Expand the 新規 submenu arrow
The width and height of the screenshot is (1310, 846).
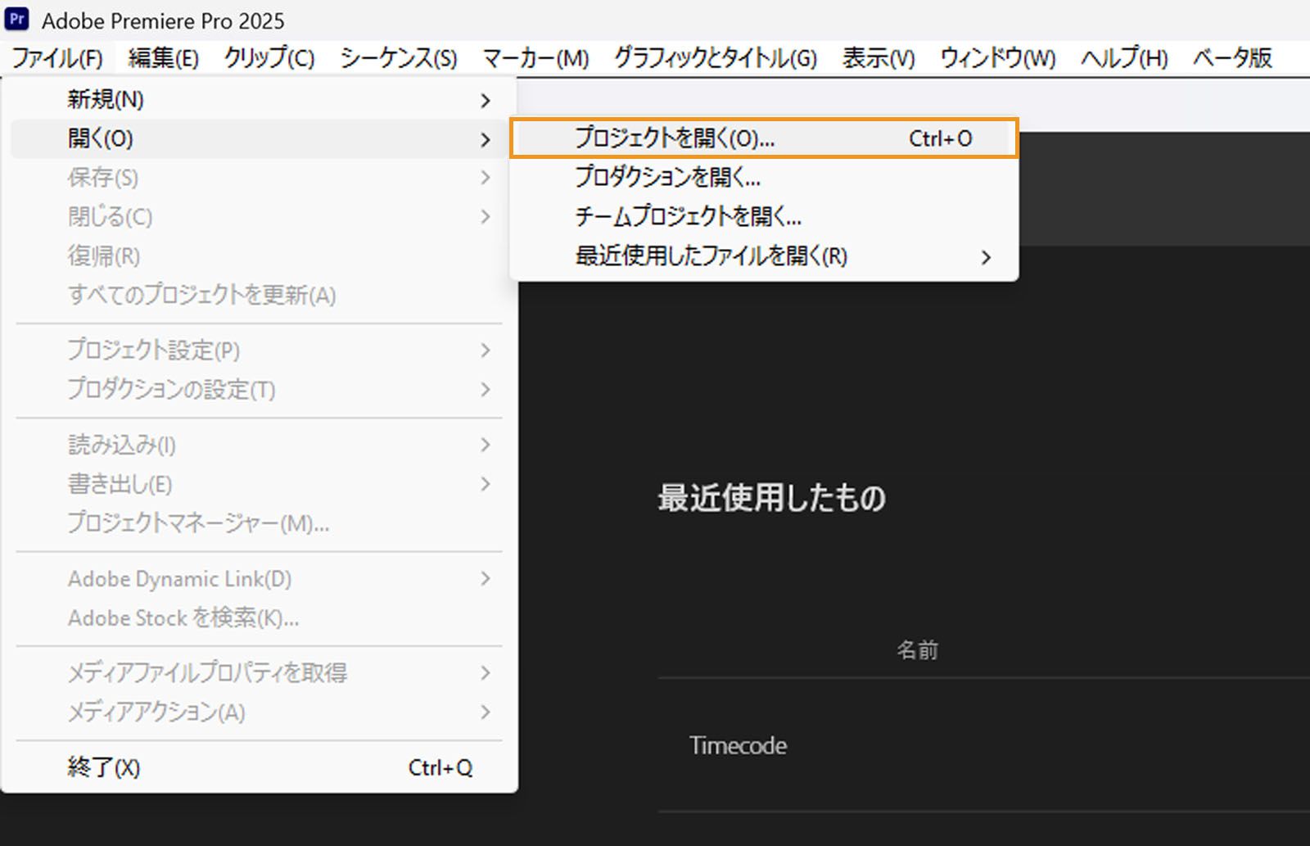tap(486, 99)
